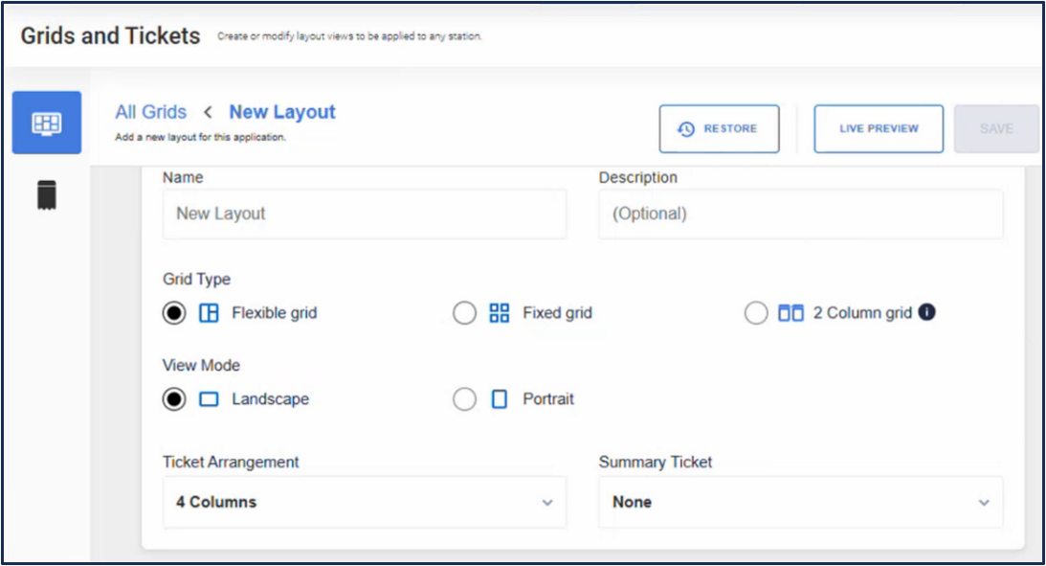Open the Ticket Arrangement dropdown
1046x566 pixels.
pyautogui.click(x=365, y=502)
